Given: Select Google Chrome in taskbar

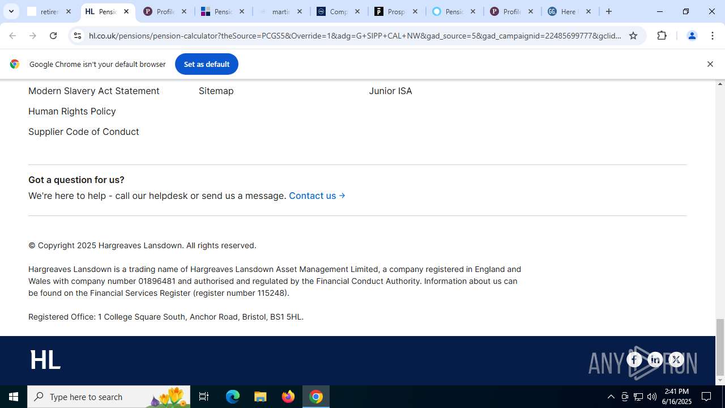Looking at the screenshot, I should point(316,397).
